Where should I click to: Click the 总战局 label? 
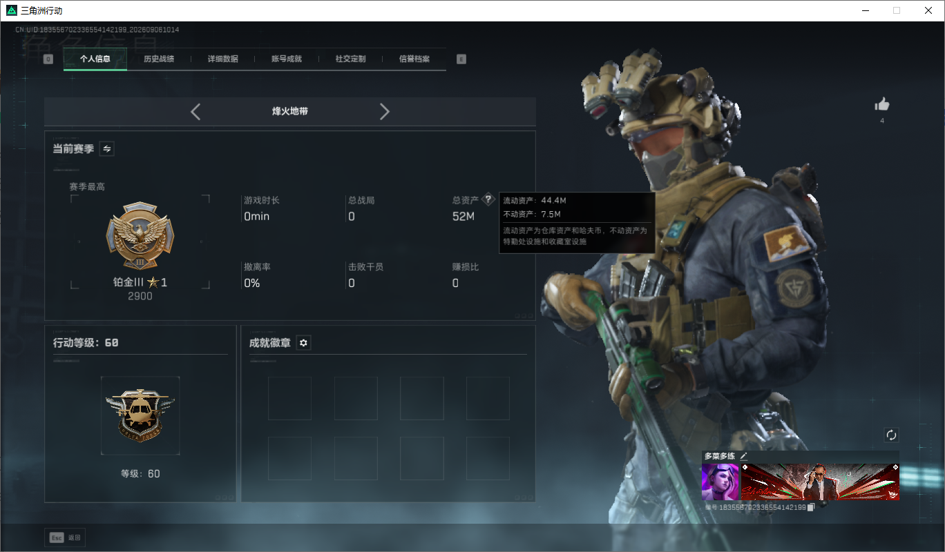click(x=361, y=200)
